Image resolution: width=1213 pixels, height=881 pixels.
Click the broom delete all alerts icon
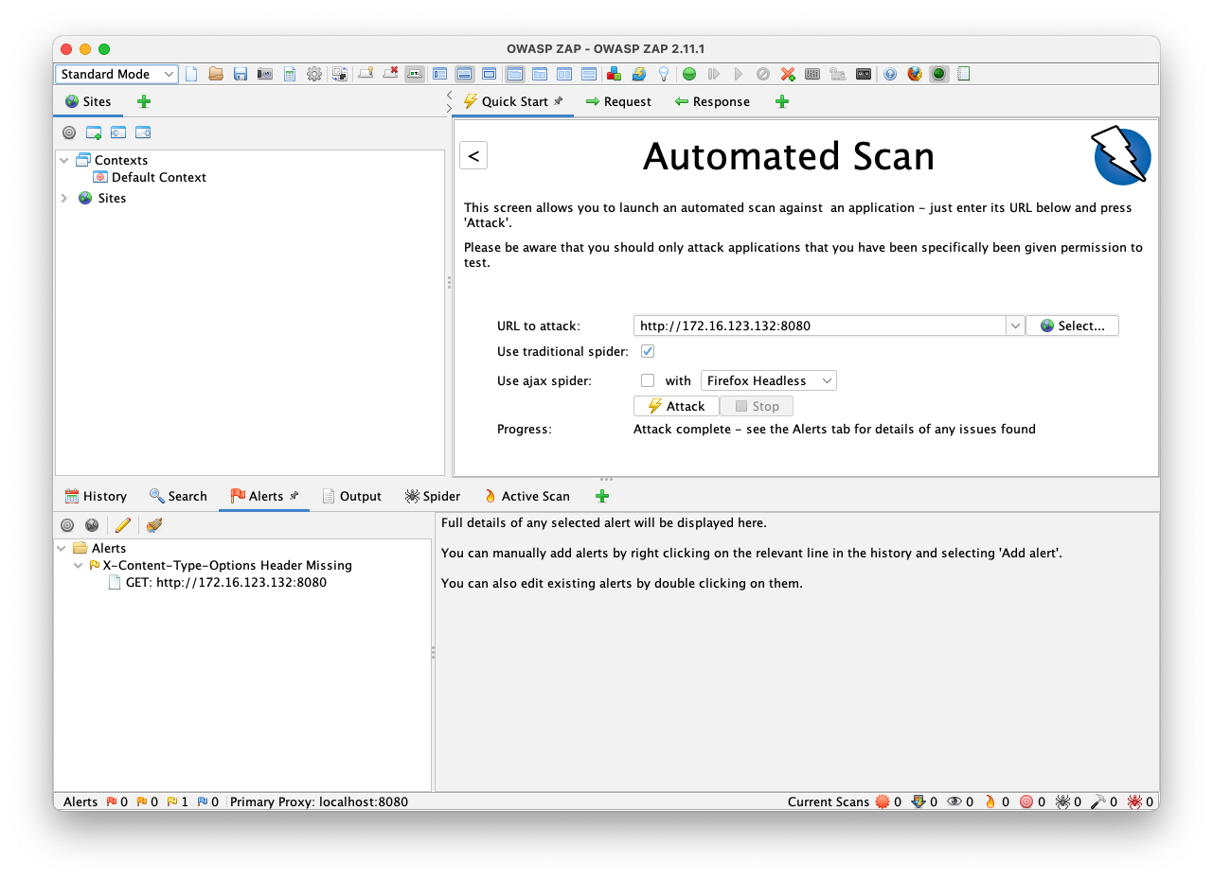click(153, 525)
